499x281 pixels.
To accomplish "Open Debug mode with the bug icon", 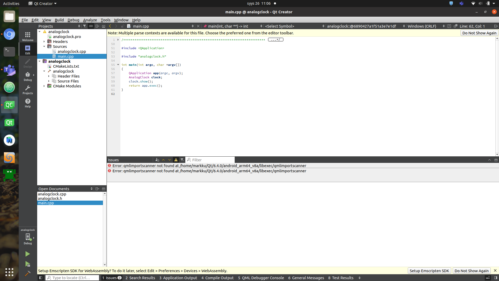I will click(28, 76).
